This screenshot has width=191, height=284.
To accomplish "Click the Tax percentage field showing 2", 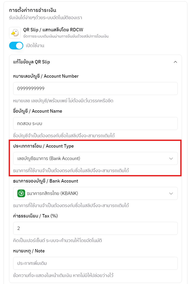I will 96,228.
